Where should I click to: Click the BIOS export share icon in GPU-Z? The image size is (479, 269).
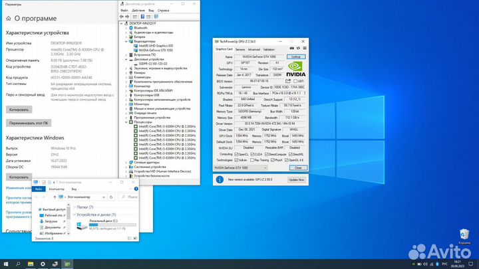click(x=288, y=81)
